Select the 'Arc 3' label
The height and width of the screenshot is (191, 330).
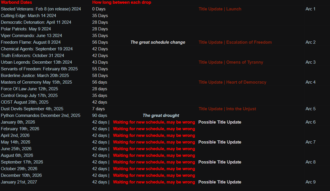[311, 62]
